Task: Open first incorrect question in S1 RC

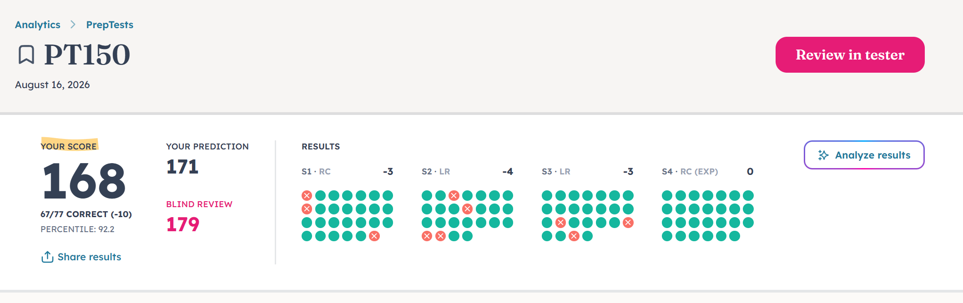Action: point(307,196)
